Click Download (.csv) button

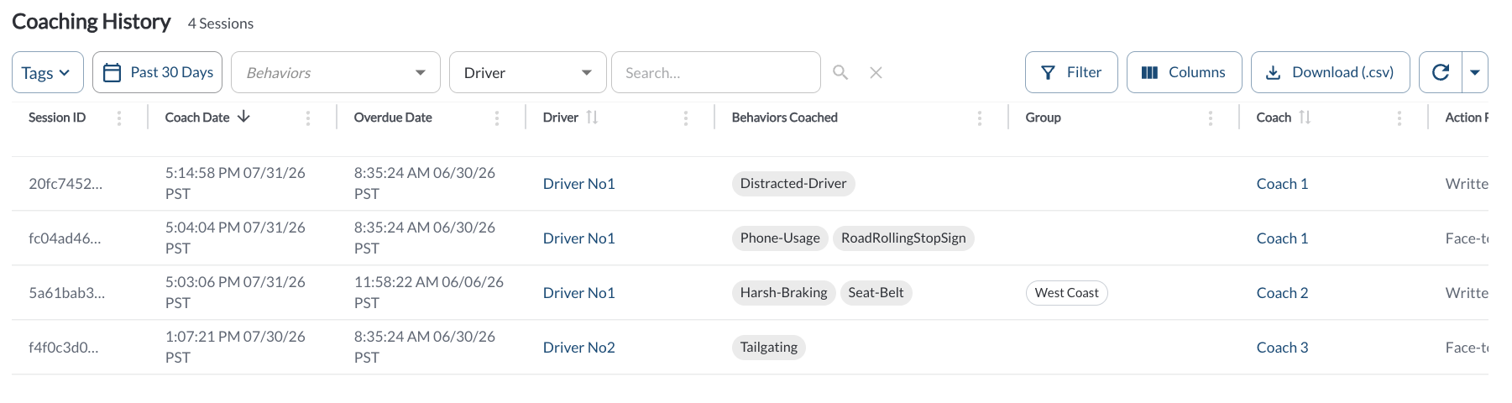click(1331, 72)
